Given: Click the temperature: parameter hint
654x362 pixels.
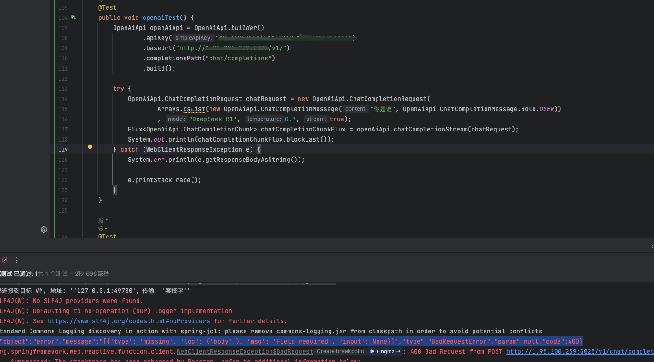Looking at the screenshot, I should click(264, 119).
